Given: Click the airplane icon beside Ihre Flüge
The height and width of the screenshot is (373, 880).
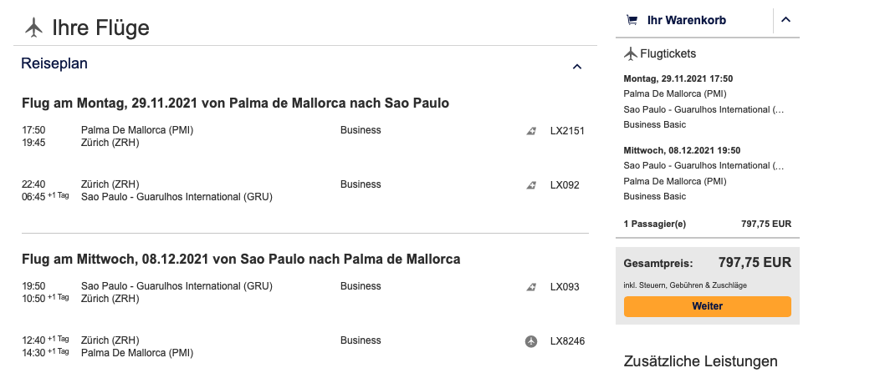Looking at the screenshot, I should point(34,28).
